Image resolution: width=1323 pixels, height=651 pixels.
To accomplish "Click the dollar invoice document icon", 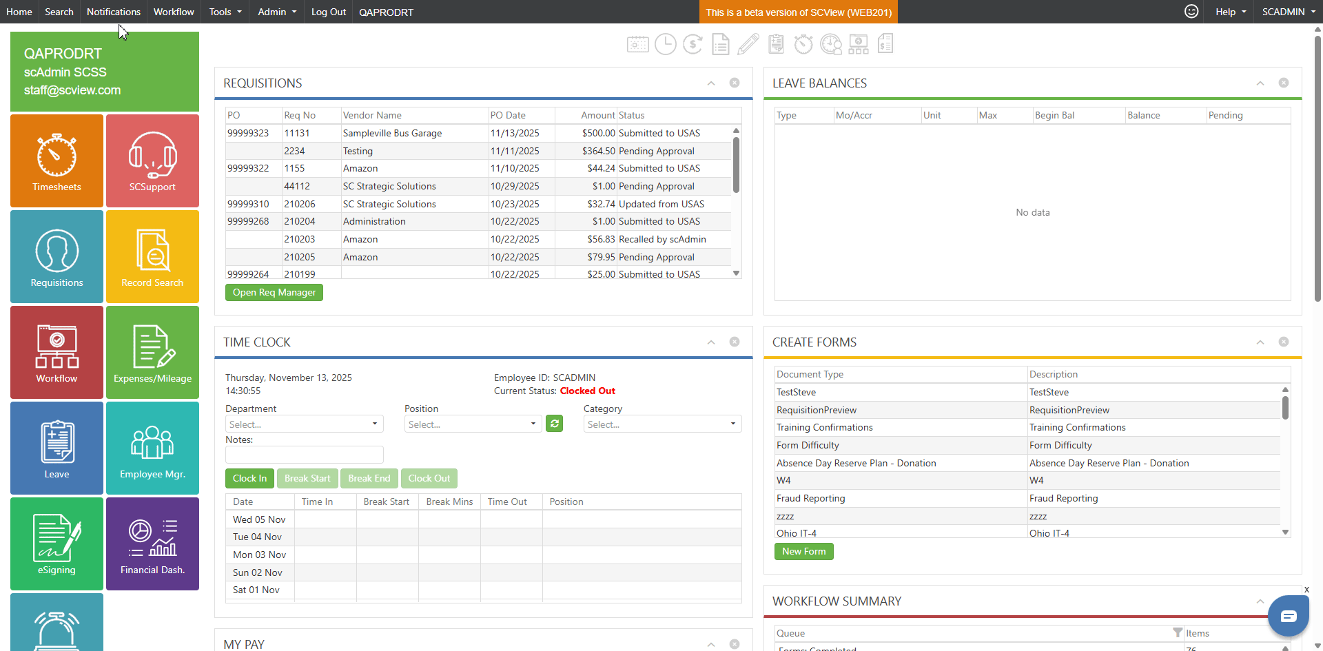I will pyautogui.click(x=885, y=44).
